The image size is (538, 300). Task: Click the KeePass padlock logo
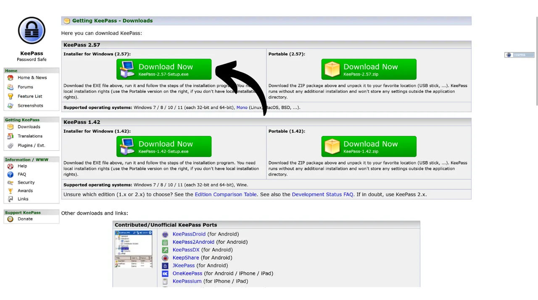pyautogui.click(x=32, y=31)
